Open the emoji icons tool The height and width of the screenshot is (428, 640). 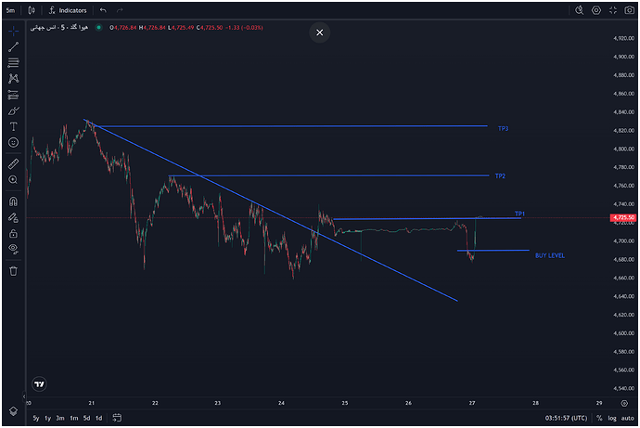coord(14,143)
